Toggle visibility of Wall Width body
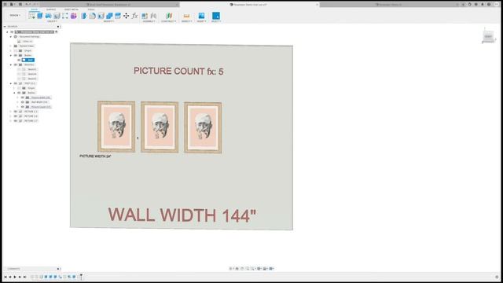Screen dimensions: 503x283 pos(23,102)
